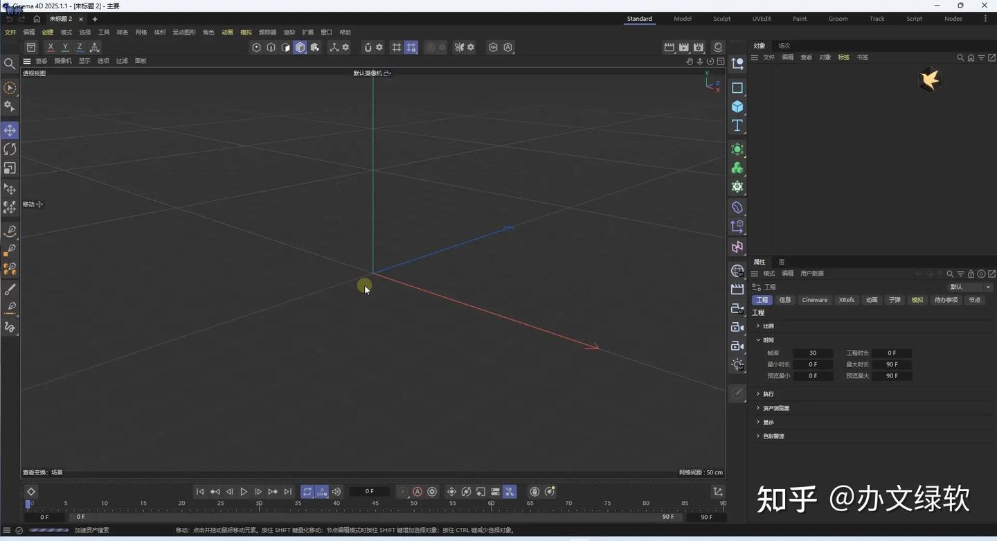
Task: Select the Move tool in the left toolbar
Action: (x=10, y=130)
